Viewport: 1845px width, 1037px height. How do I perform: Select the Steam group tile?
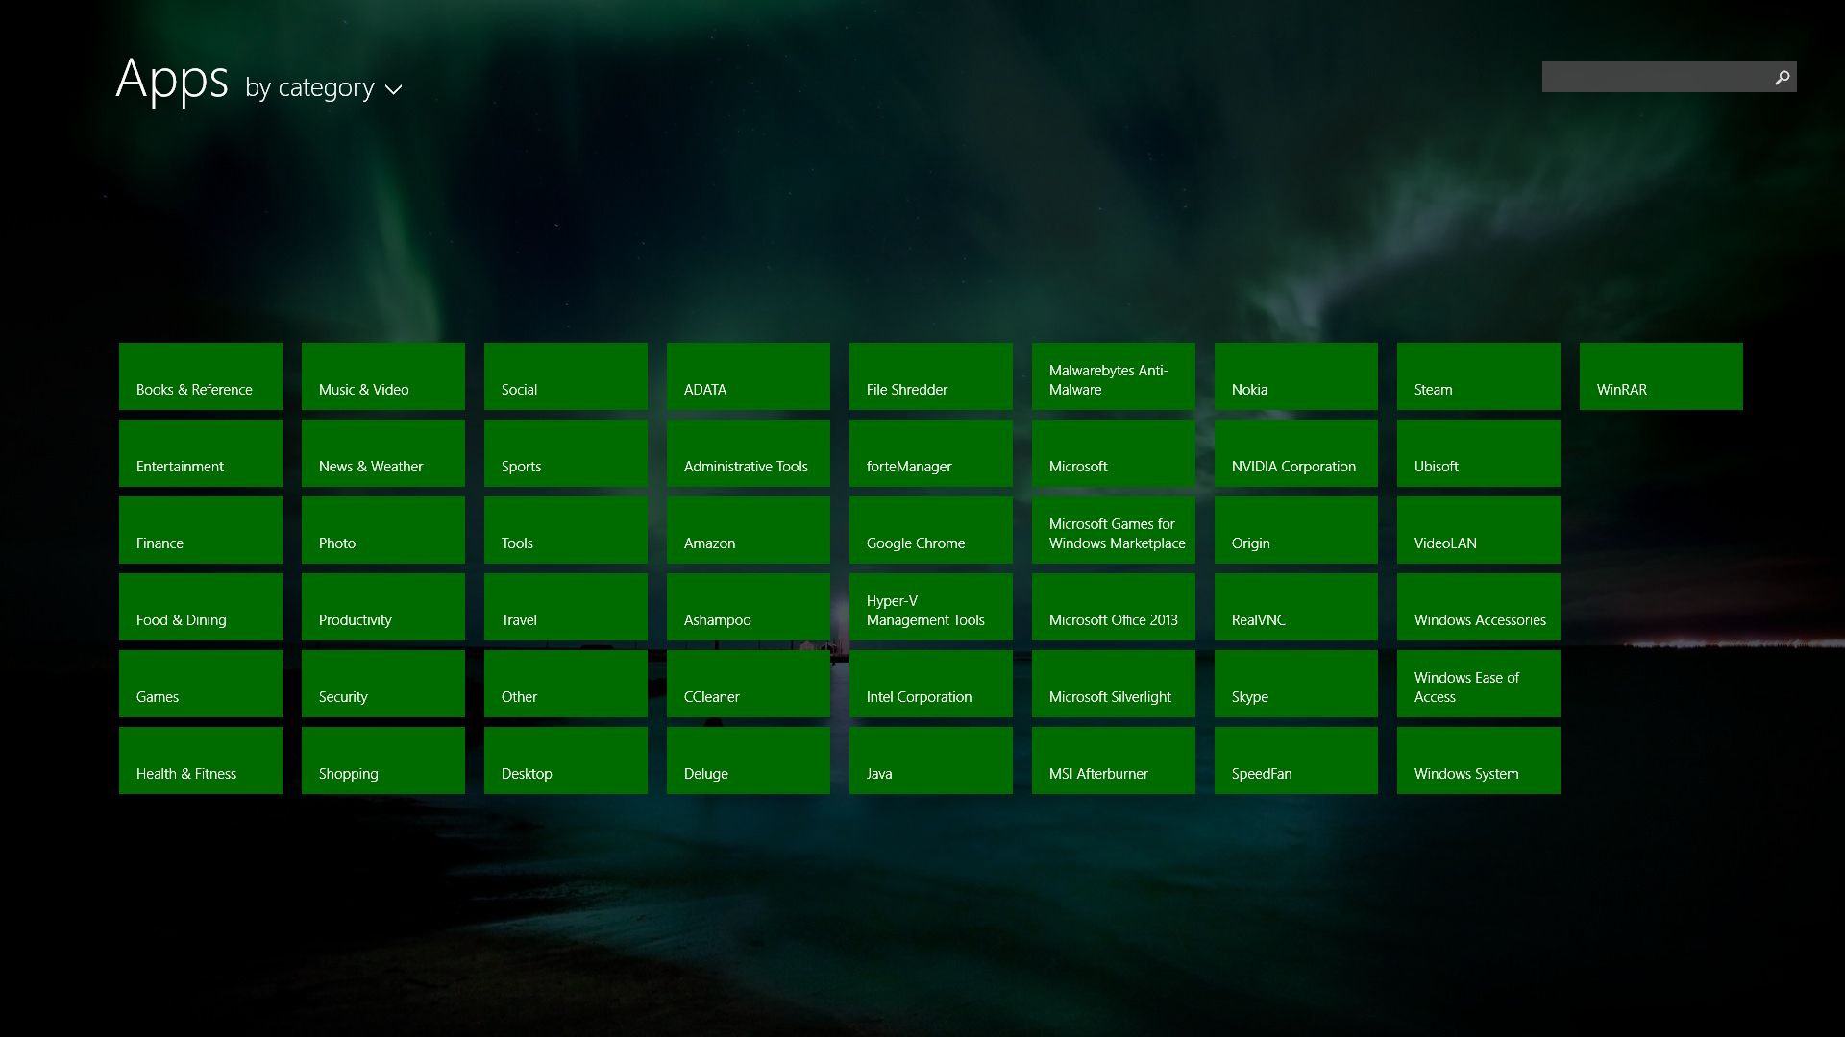click(x=1479, y=376)
